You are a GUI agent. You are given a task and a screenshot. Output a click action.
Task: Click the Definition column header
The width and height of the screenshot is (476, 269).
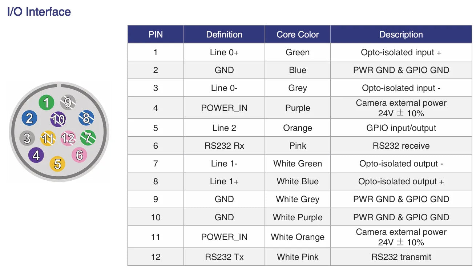224,35
